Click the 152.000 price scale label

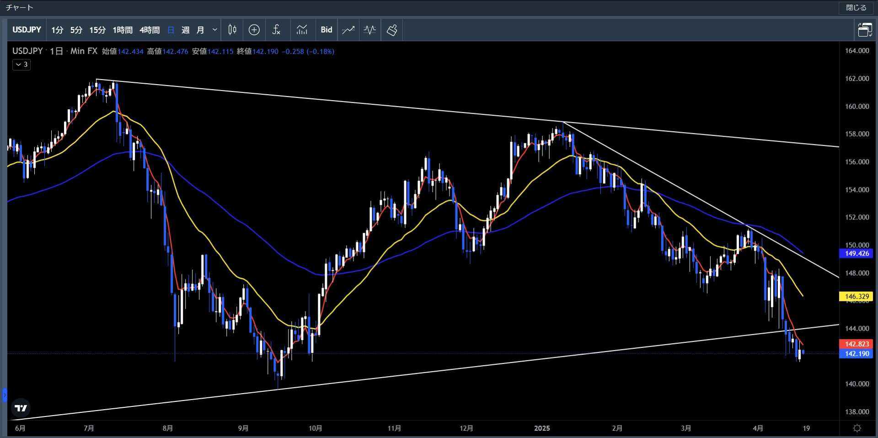click(x=857, y=217)
